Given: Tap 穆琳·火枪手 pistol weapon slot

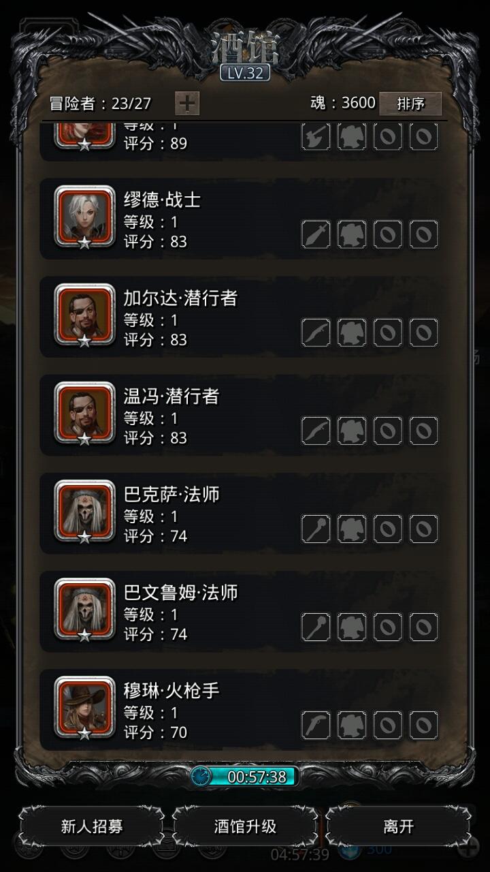Looking at the screenshot, I should 316,725.
